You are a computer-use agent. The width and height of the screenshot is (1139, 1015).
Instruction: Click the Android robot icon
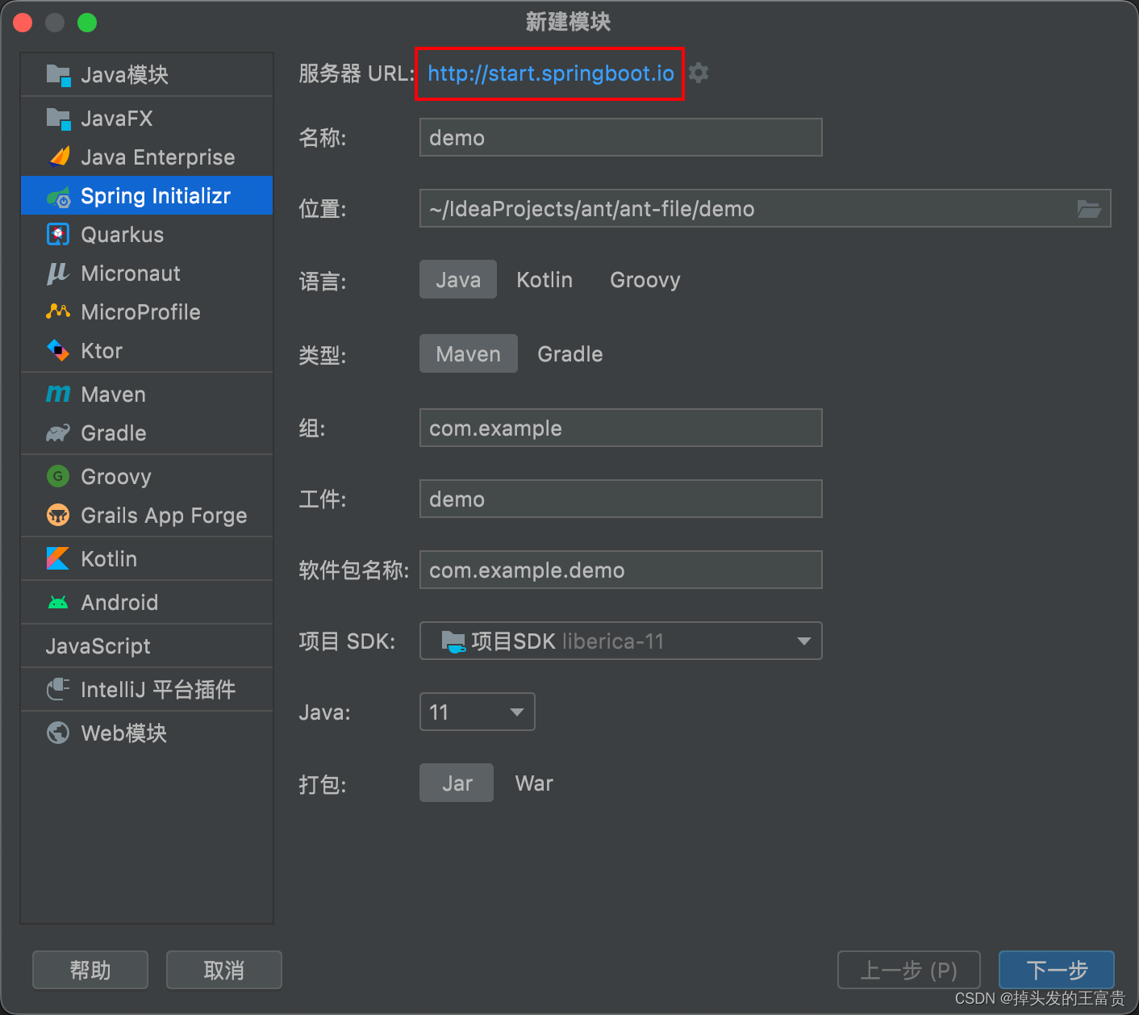58,603
